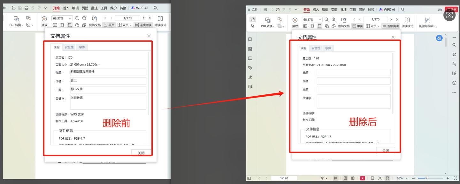Toggle two-page view icon in right status bar

click(x=353, y=178)
